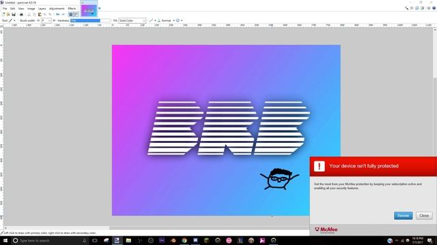Open After Effects from the taskbar

click(x=162, y=240)
